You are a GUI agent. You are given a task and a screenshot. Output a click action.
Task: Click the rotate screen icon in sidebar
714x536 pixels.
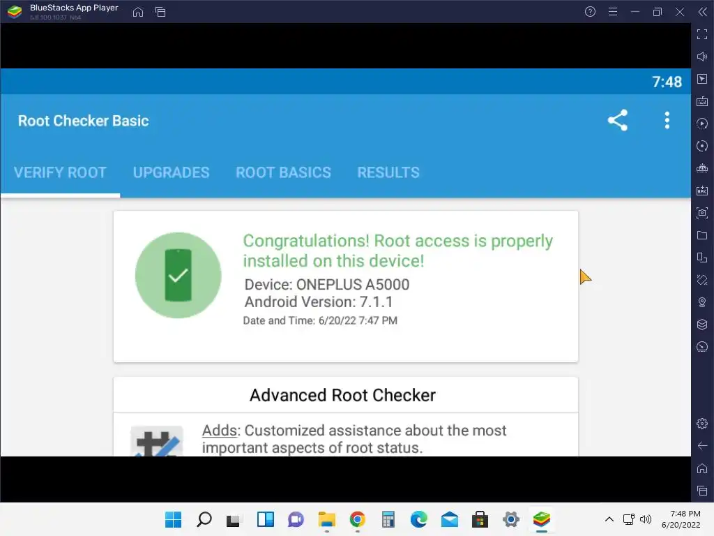[702, 258]
